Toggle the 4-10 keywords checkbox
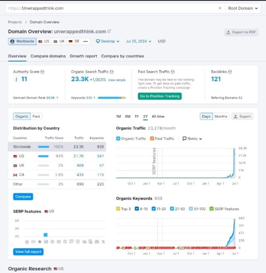The height and width of the screenshot is (273, 266). pos(137,209)
